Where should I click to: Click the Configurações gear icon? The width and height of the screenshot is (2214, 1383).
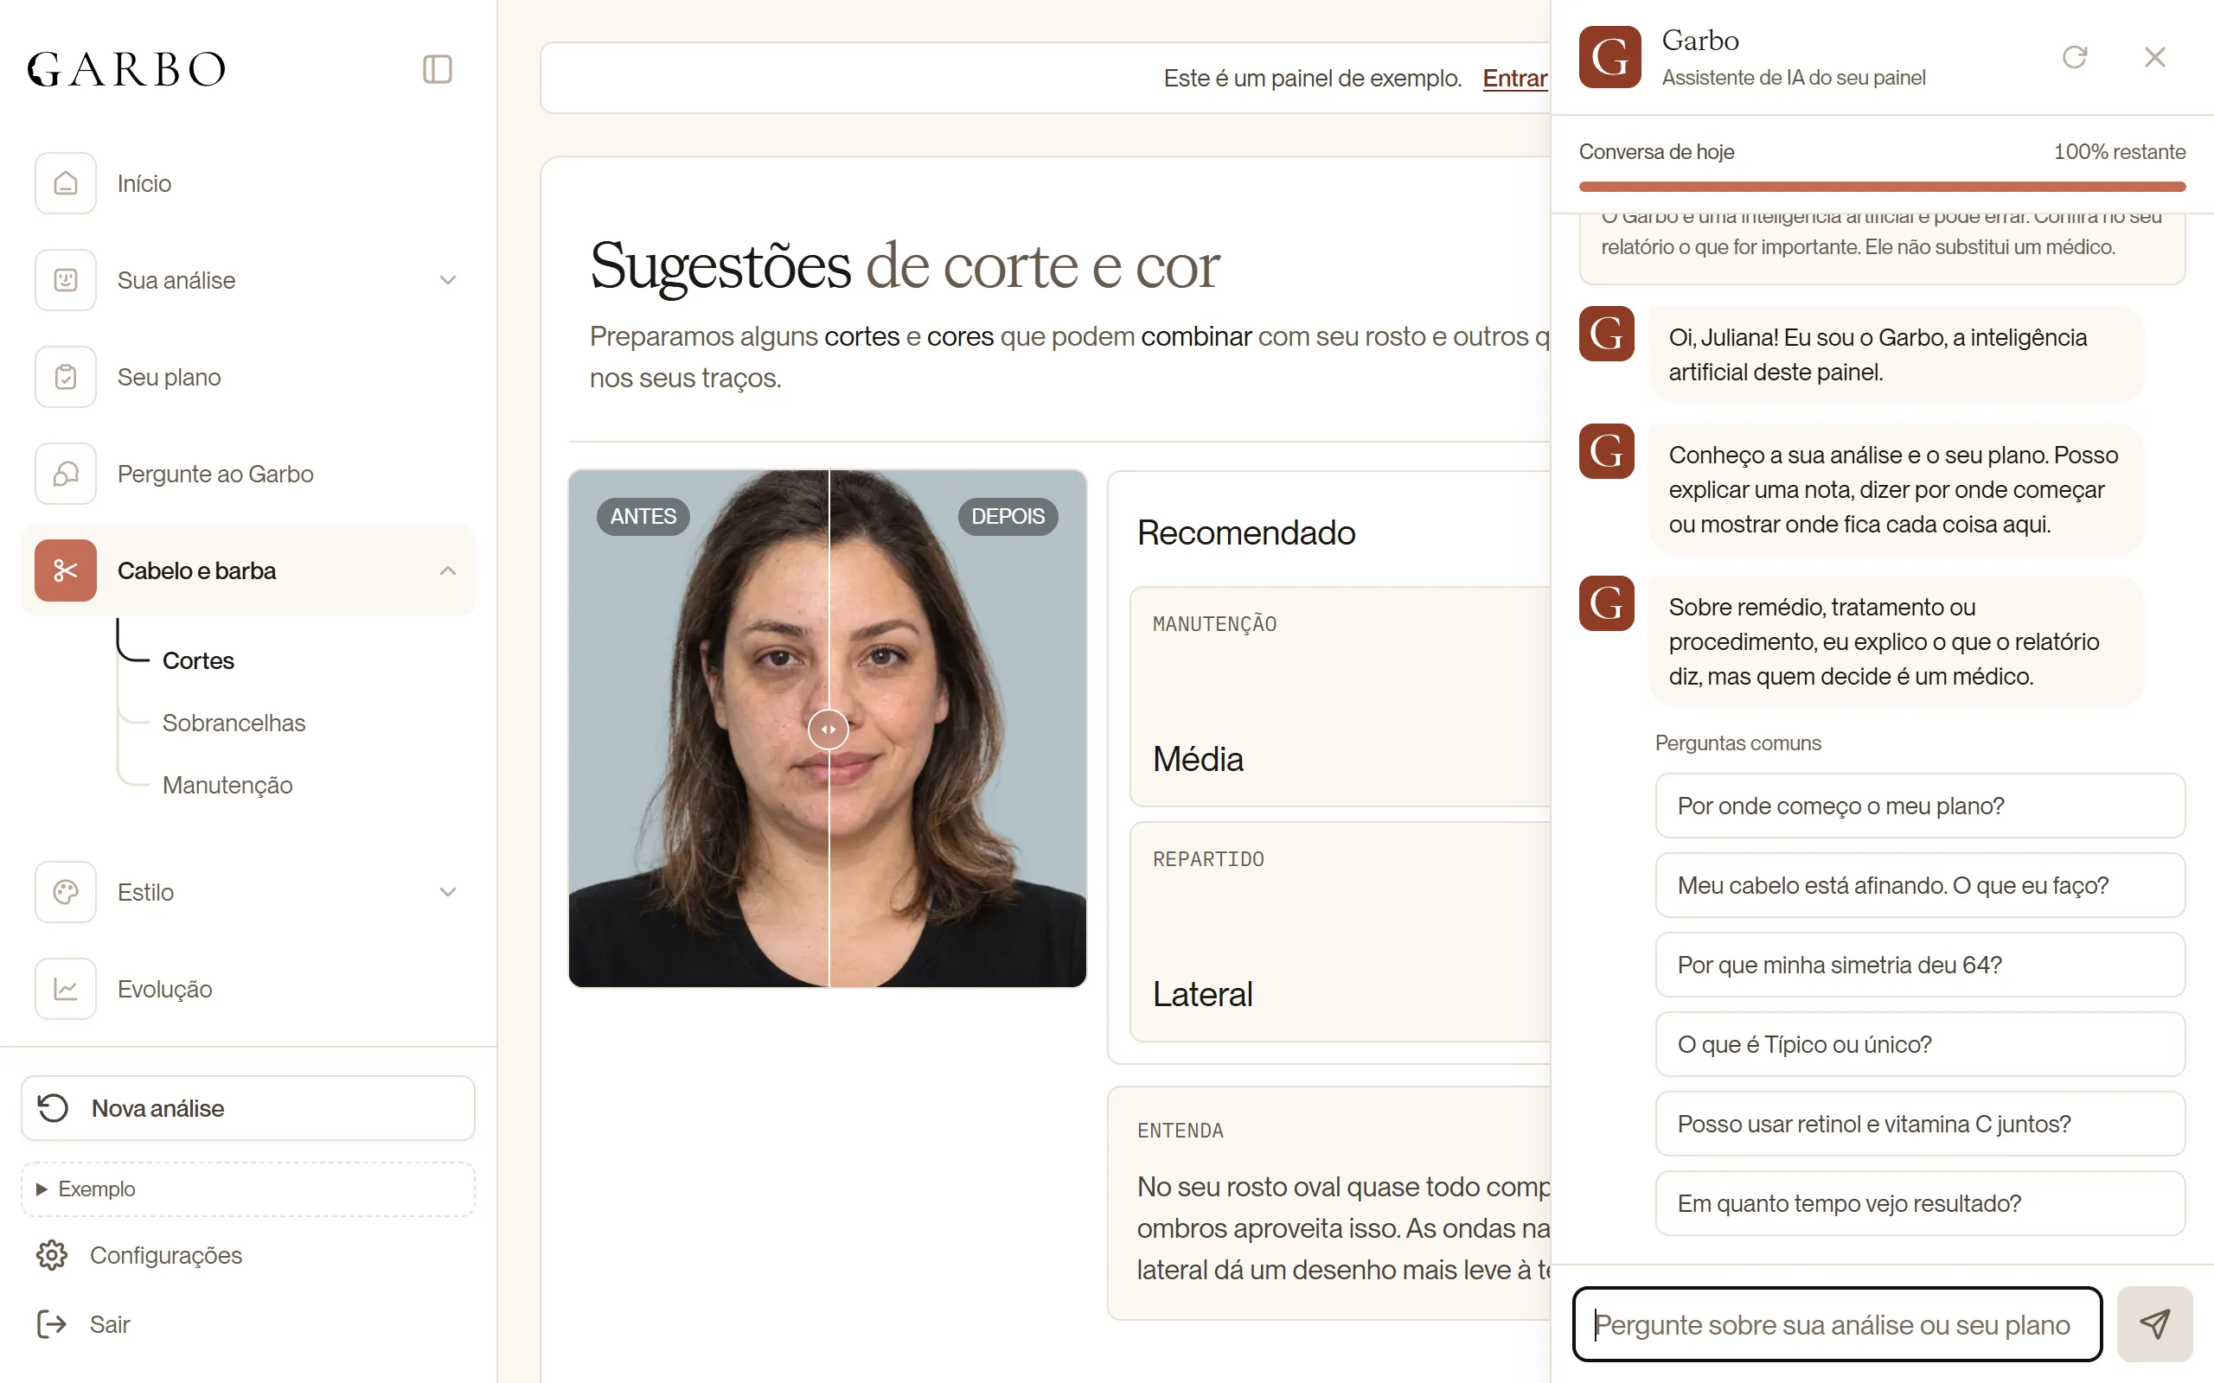pyautogui.click(x=52, y=1255)
